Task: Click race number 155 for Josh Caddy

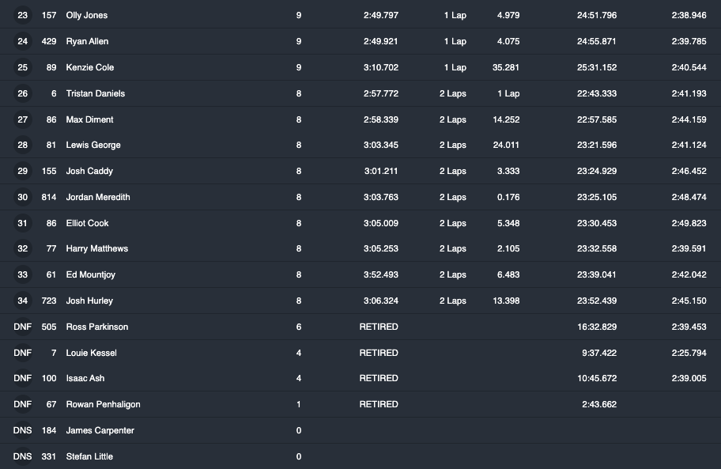Action: pos(49,171)
